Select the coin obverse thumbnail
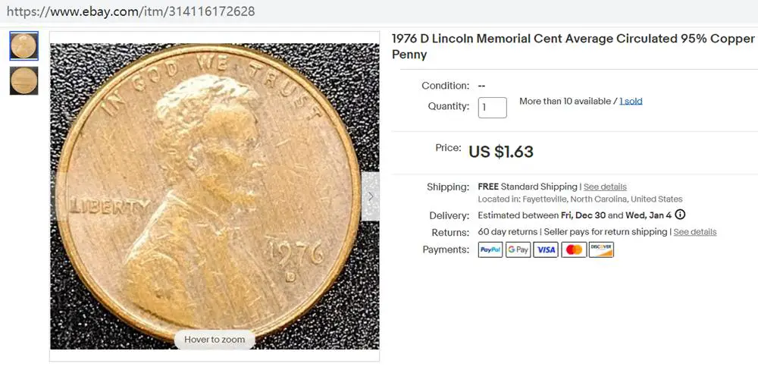The width and height of the screenshot is (758, 370). [23, 46]
